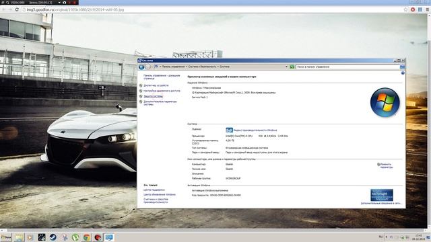Click shield icon beside 'Защита системы'
The image size is (431, 242).
[x=141, y=96]
